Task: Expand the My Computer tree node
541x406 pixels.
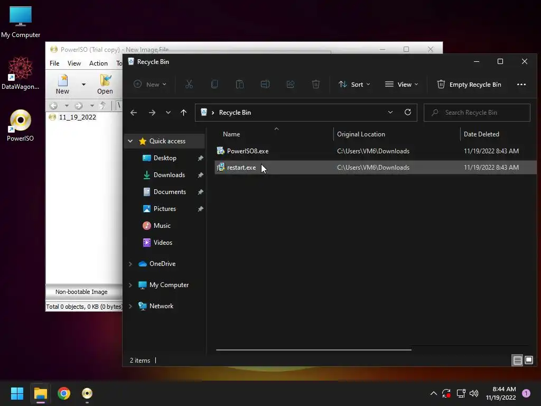Action: pos(130,285)
